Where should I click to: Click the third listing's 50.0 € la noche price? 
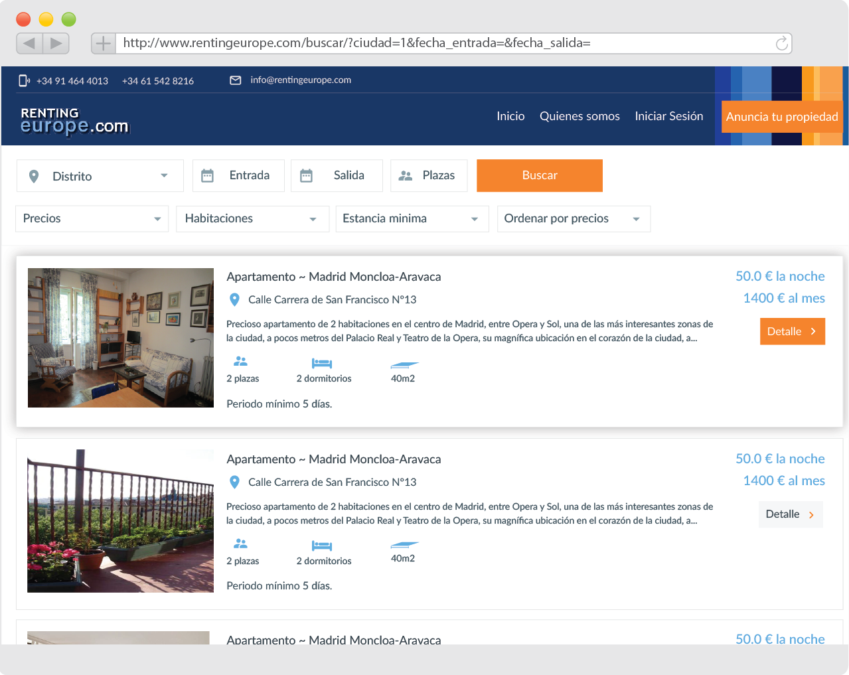[780, 638]
